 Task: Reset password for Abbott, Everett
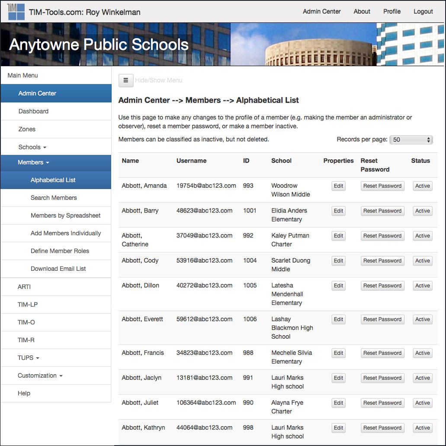pos(382,319)
